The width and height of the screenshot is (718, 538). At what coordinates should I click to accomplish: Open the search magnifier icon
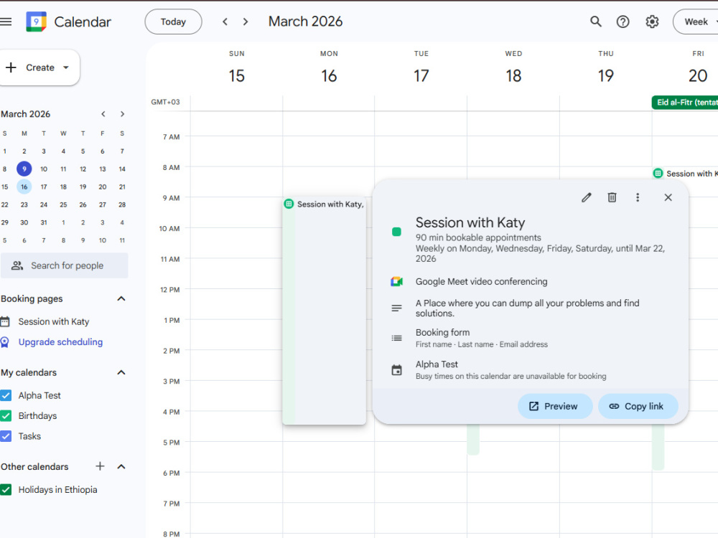click(595, 22)
